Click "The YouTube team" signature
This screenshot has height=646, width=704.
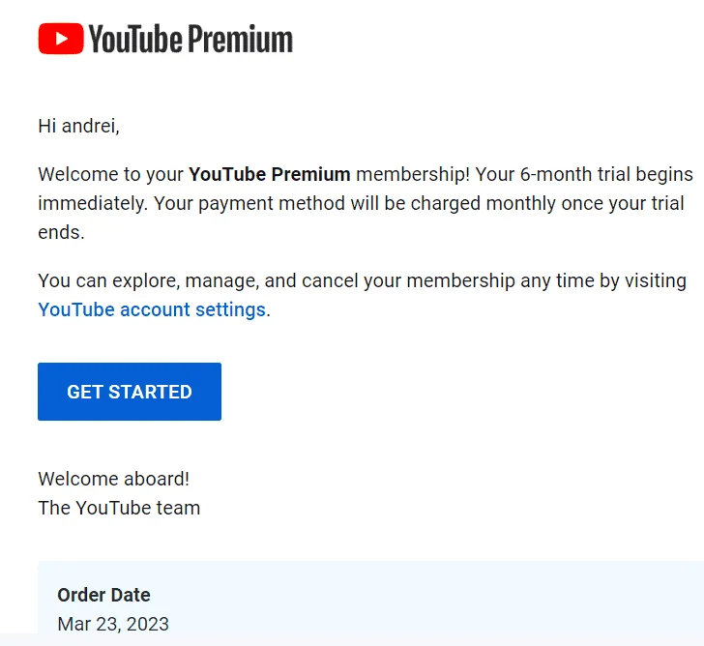119,508
